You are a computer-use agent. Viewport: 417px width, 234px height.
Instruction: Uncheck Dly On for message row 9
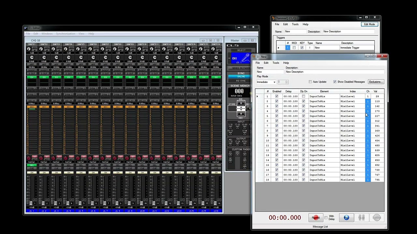tap(303, 136)
